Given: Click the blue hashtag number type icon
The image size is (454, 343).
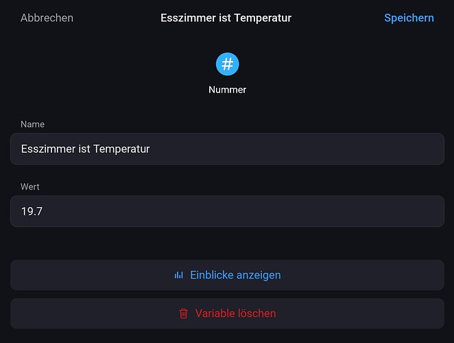Looking at the screenshot, I should [x=227, y=64].
